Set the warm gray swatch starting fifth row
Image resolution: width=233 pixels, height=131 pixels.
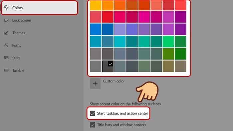[x=96, y=54]
